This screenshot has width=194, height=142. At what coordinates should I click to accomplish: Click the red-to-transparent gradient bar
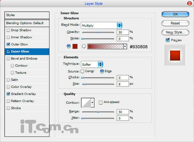pyautogui.click(x=105, y=46)
